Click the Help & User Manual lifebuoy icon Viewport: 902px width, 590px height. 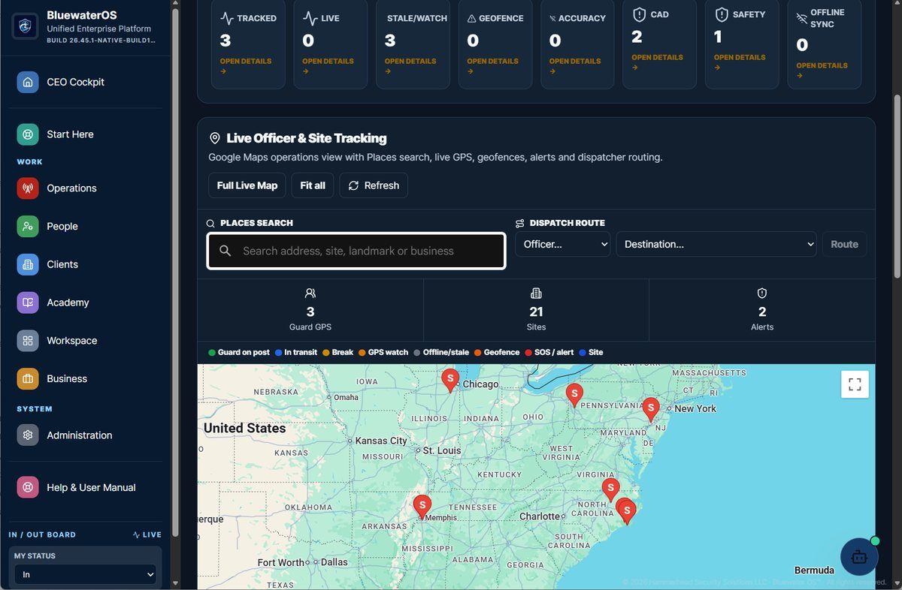[x=28, y=488]
